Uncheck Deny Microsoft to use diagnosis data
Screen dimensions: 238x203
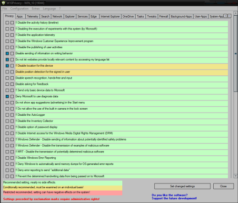[7, 96]
